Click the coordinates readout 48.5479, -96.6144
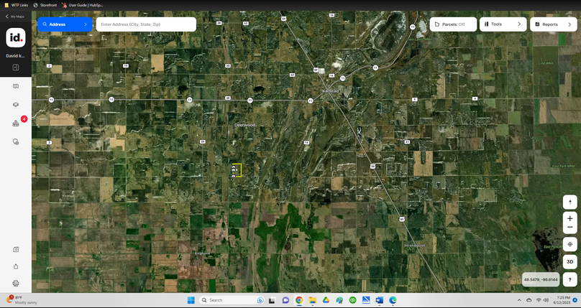Screen dimensions: 581x308 pos(540,279)
